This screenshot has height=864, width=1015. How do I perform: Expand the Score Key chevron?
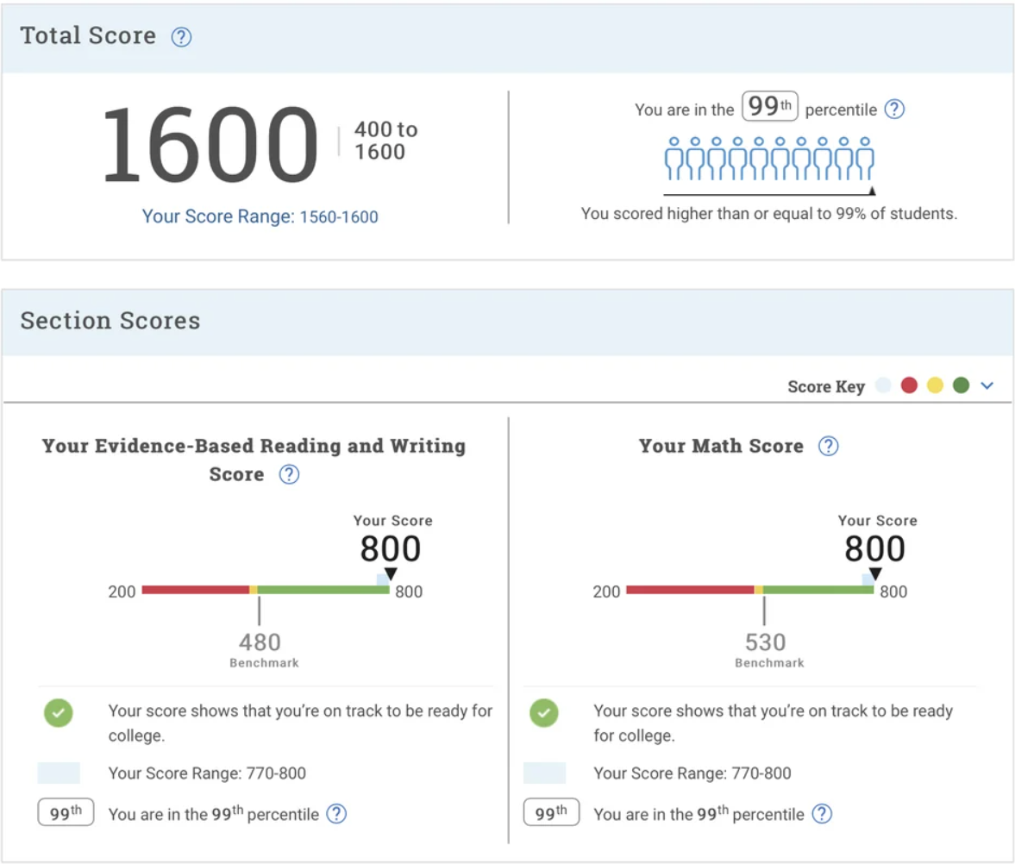click(x=987, y=385)
